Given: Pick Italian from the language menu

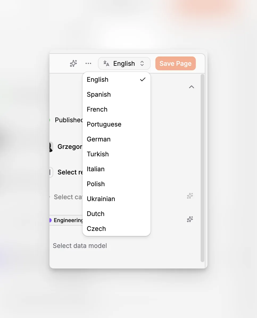Looking at the screenshot, I should click(x=117, y=169).
